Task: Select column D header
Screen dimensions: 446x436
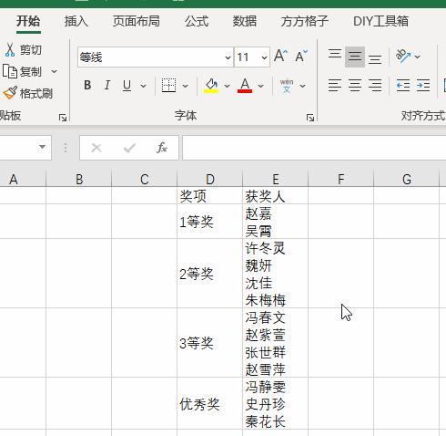Action: [x=210, y=180]
